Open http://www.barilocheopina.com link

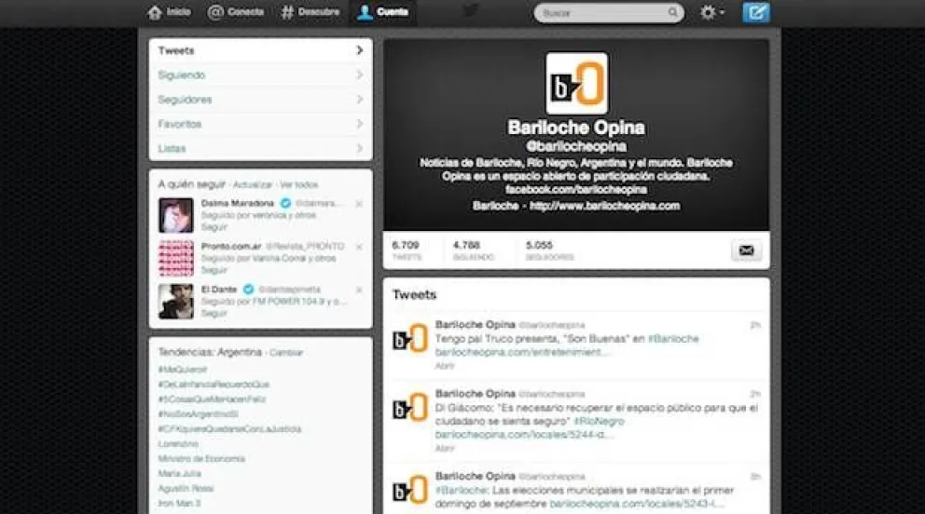pos(604,206)
